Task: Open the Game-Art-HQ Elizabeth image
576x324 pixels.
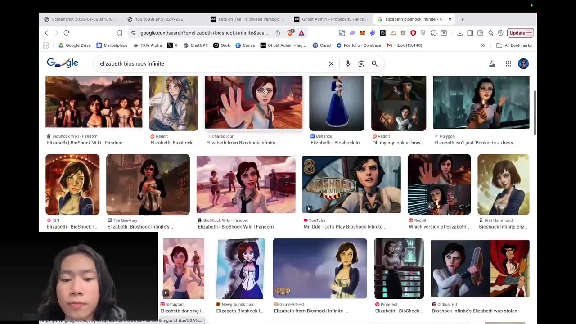Action: click(320, 269)
